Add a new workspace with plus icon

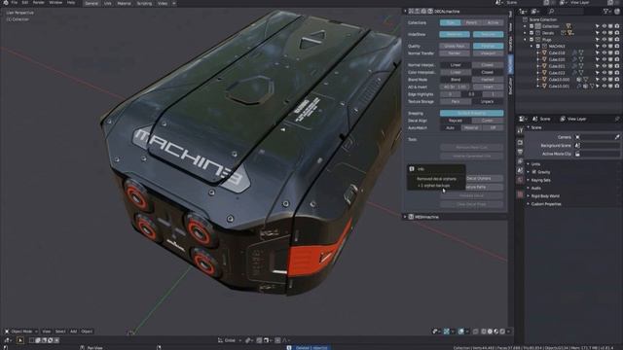174,3
